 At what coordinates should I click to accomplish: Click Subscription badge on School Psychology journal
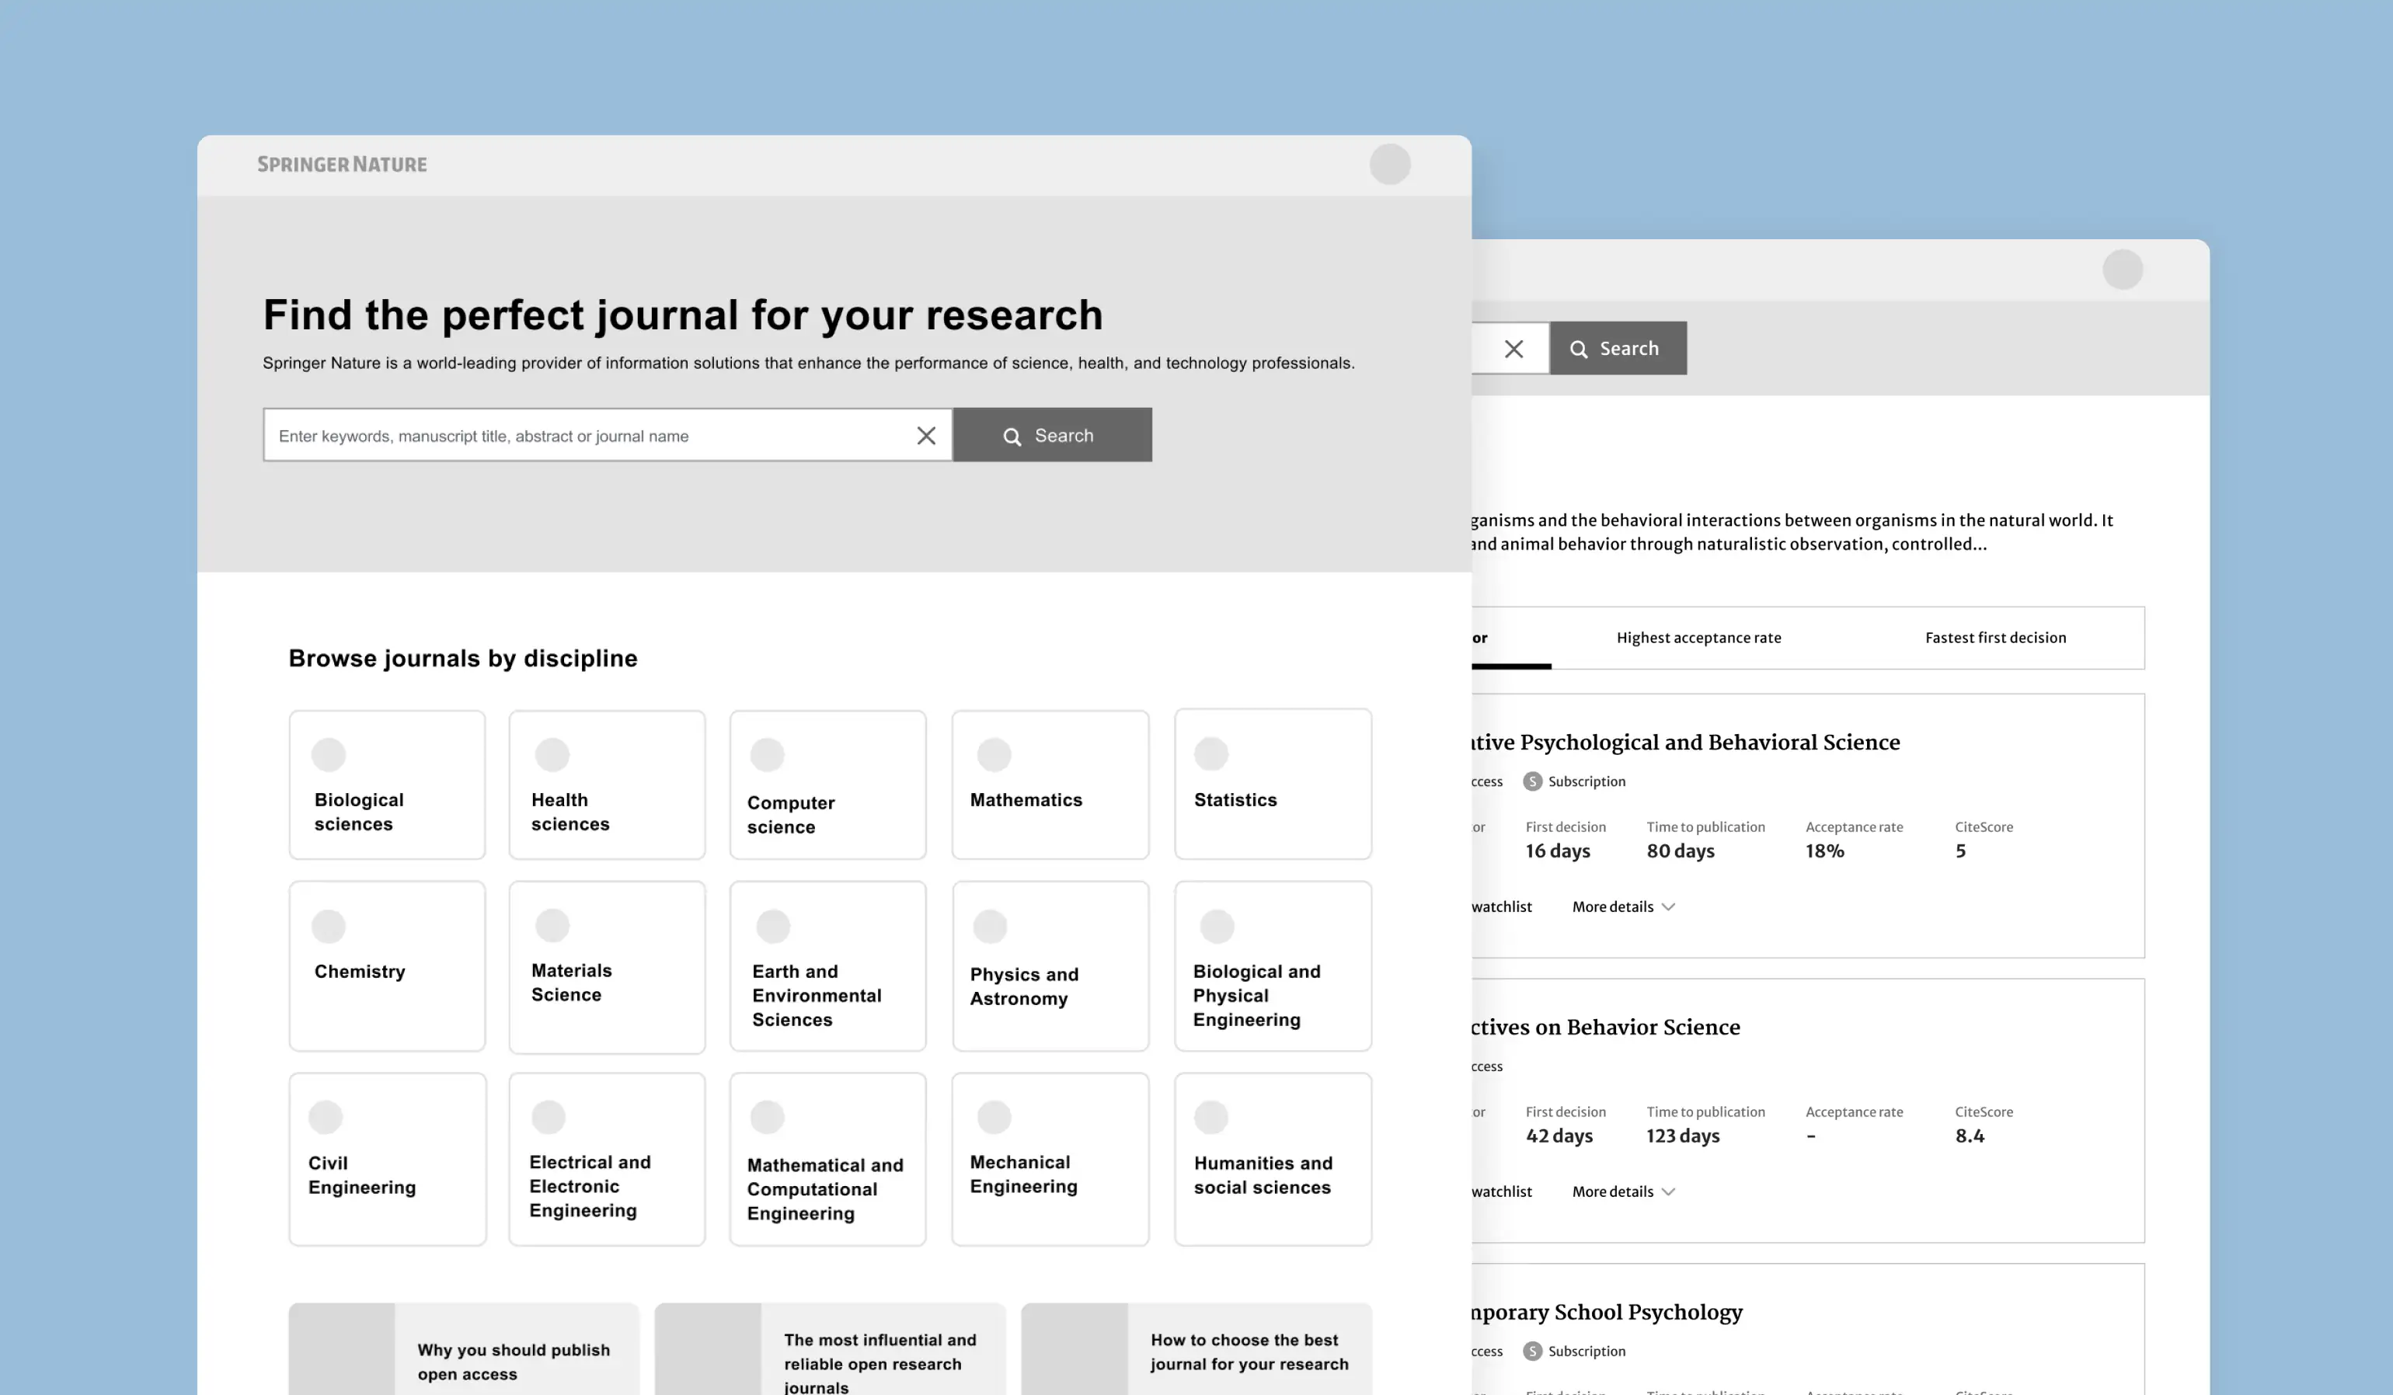[1574, 1352]
